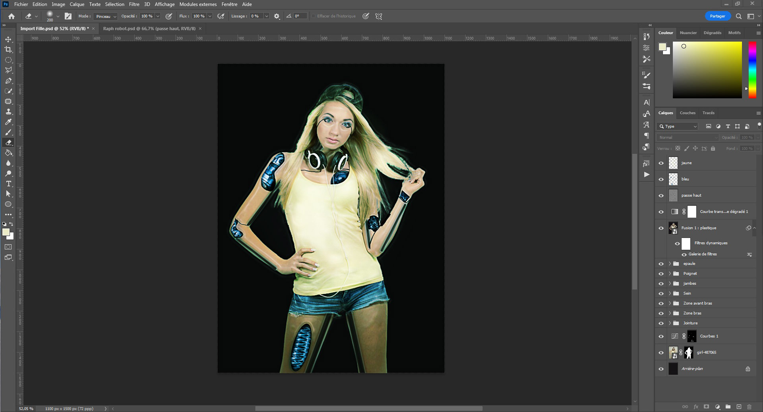Select the Dodge tool

[x=8, y=173]
